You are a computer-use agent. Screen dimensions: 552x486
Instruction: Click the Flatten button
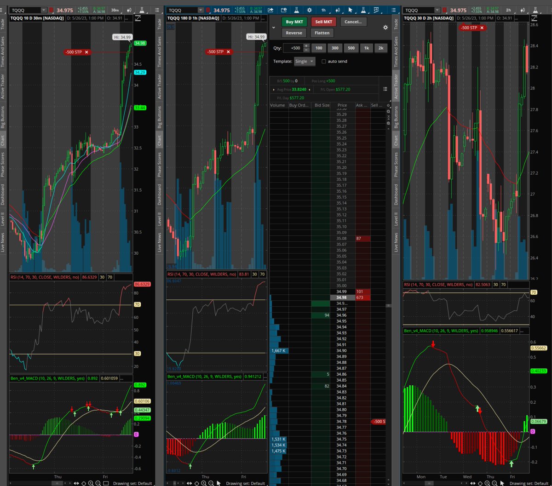tap(322, 33)
